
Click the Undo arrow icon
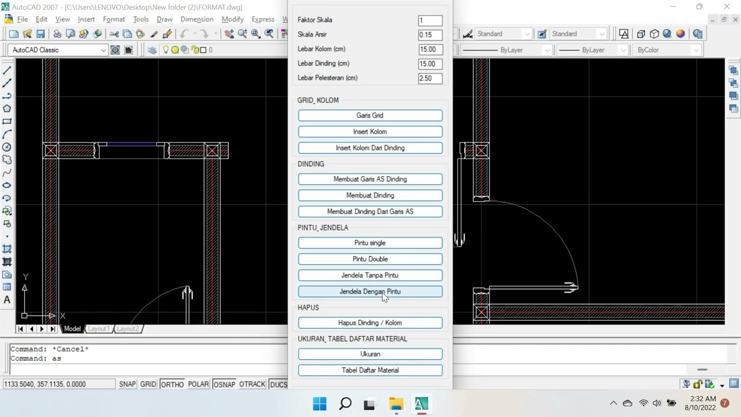(184, 34)
